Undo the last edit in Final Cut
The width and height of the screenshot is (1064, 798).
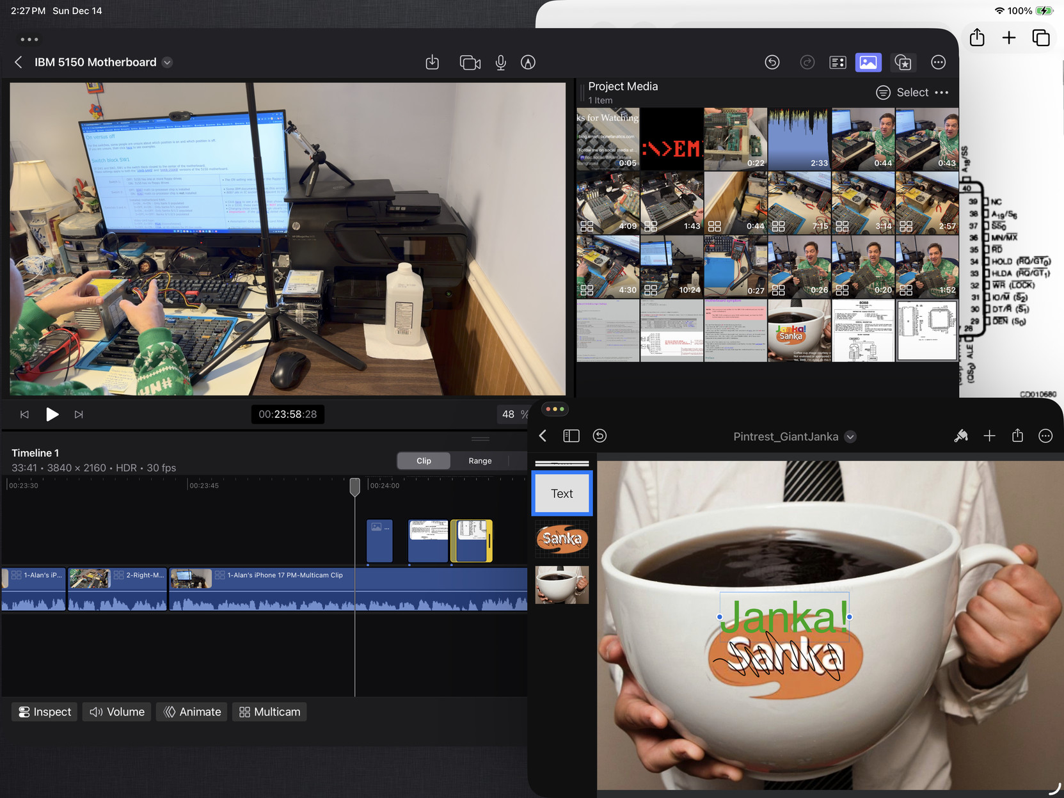pos(772,62)
